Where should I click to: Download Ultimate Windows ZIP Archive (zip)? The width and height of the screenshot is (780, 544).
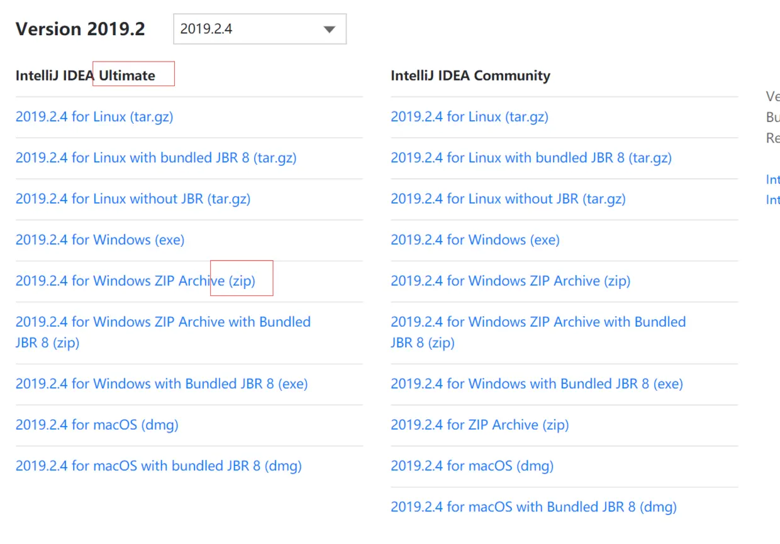[x=135, y=281]
